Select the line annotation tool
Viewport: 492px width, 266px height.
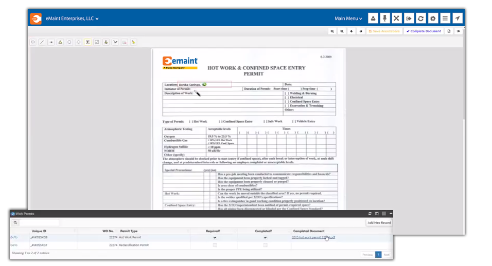click(x=42, y=42)
